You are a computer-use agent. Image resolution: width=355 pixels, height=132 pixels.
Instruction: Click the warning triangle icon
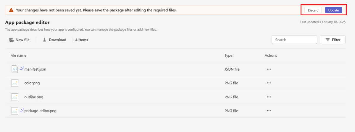tap(11, 10)
